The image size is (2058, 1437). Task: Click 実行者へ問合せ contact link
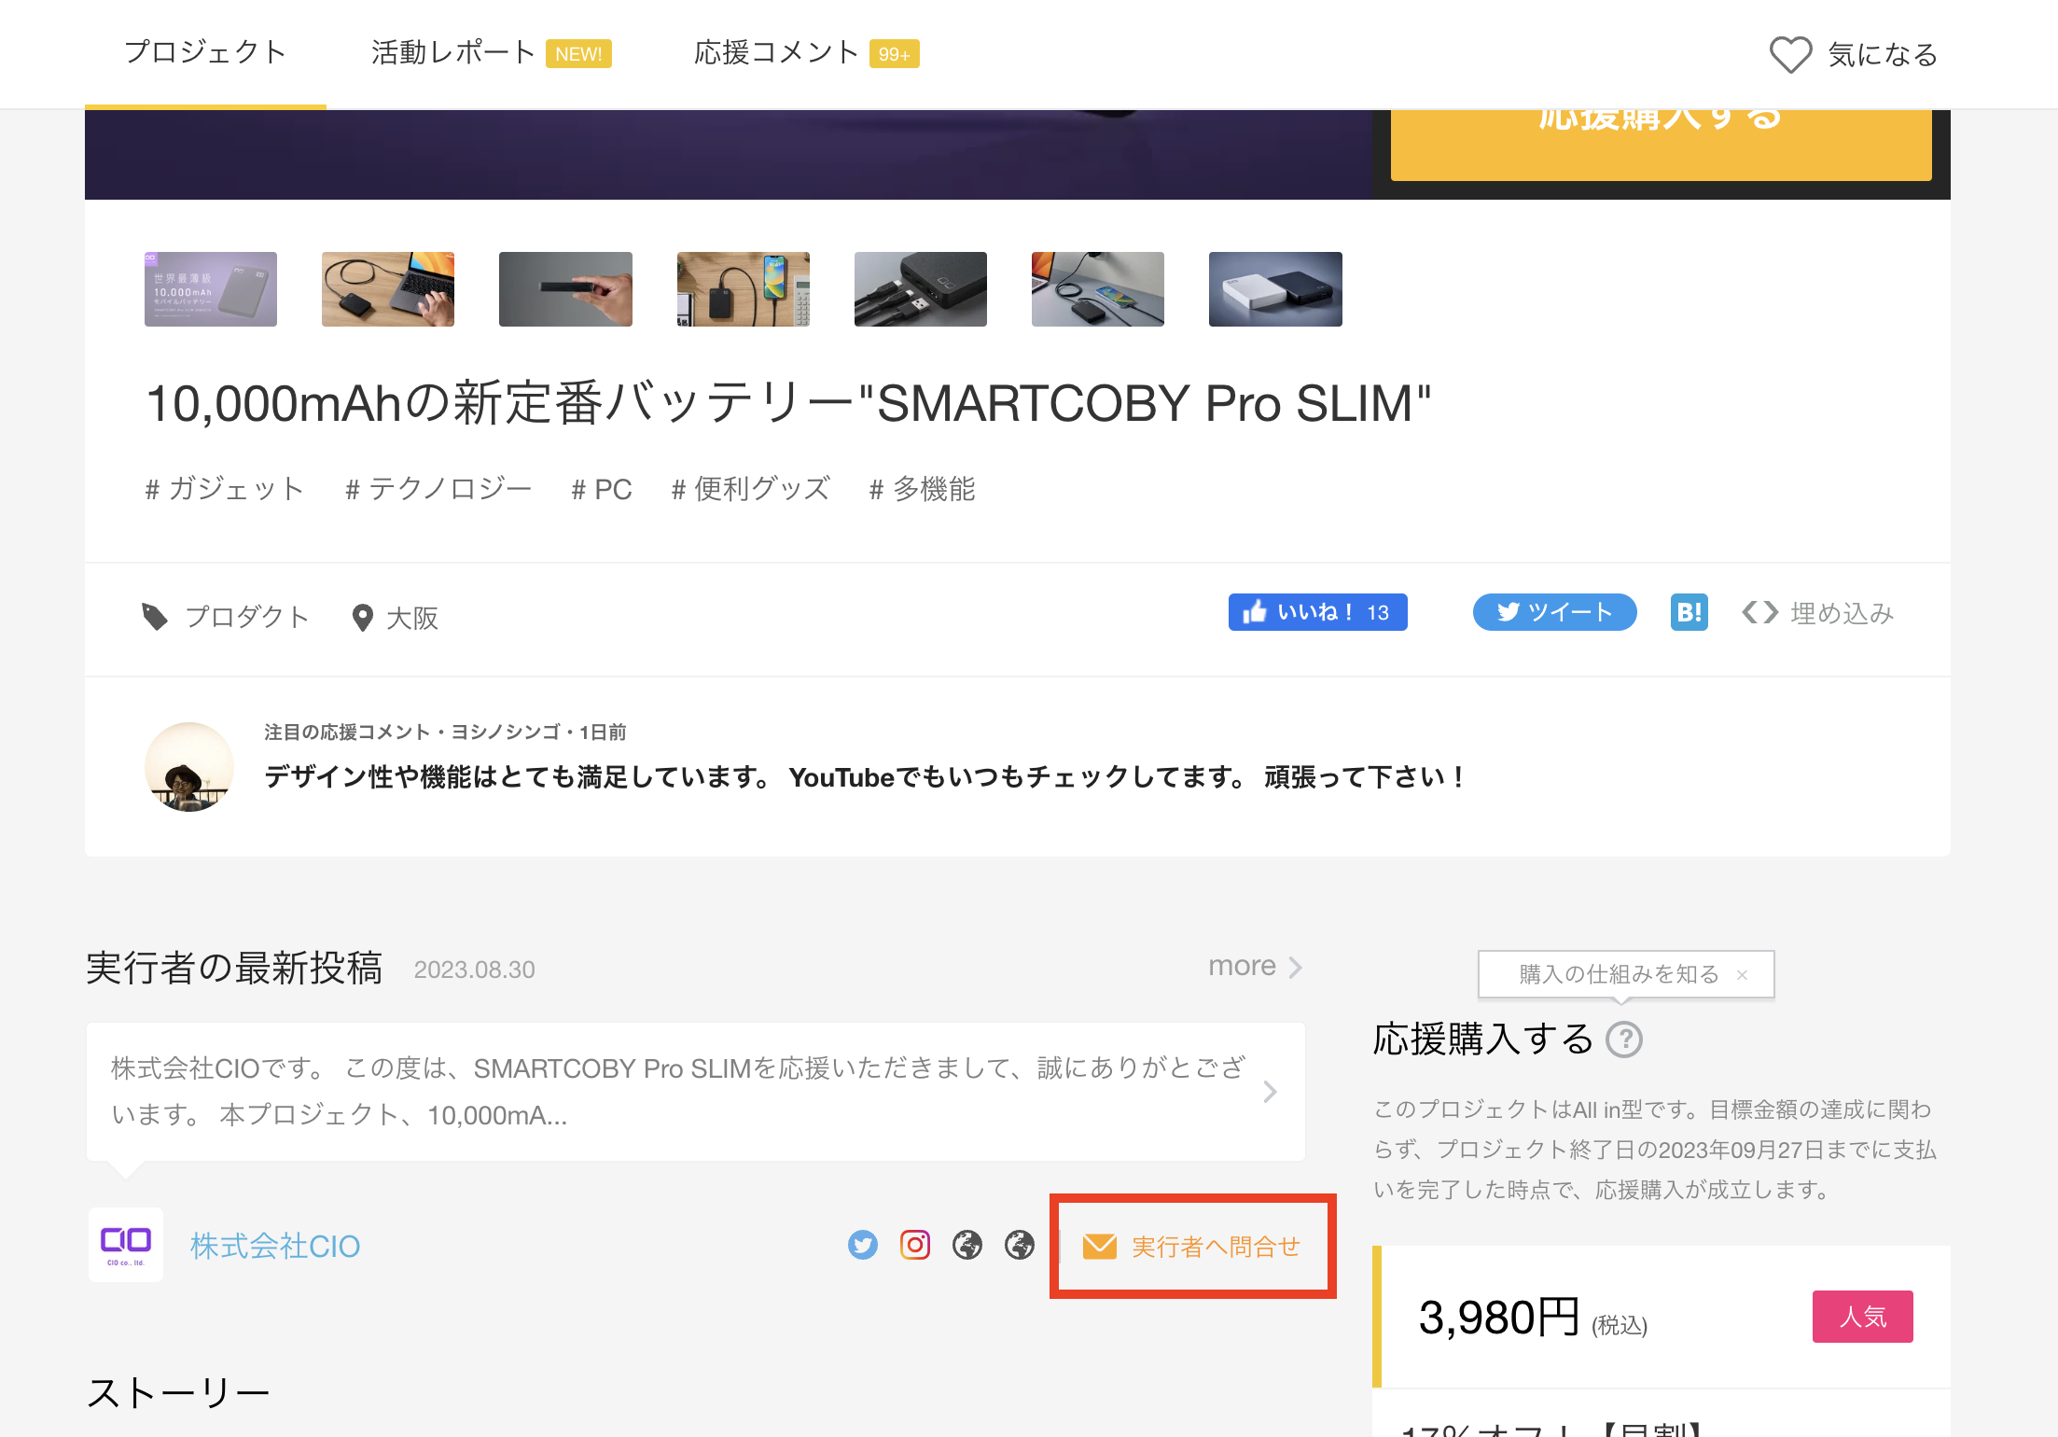[1192, 1247]
